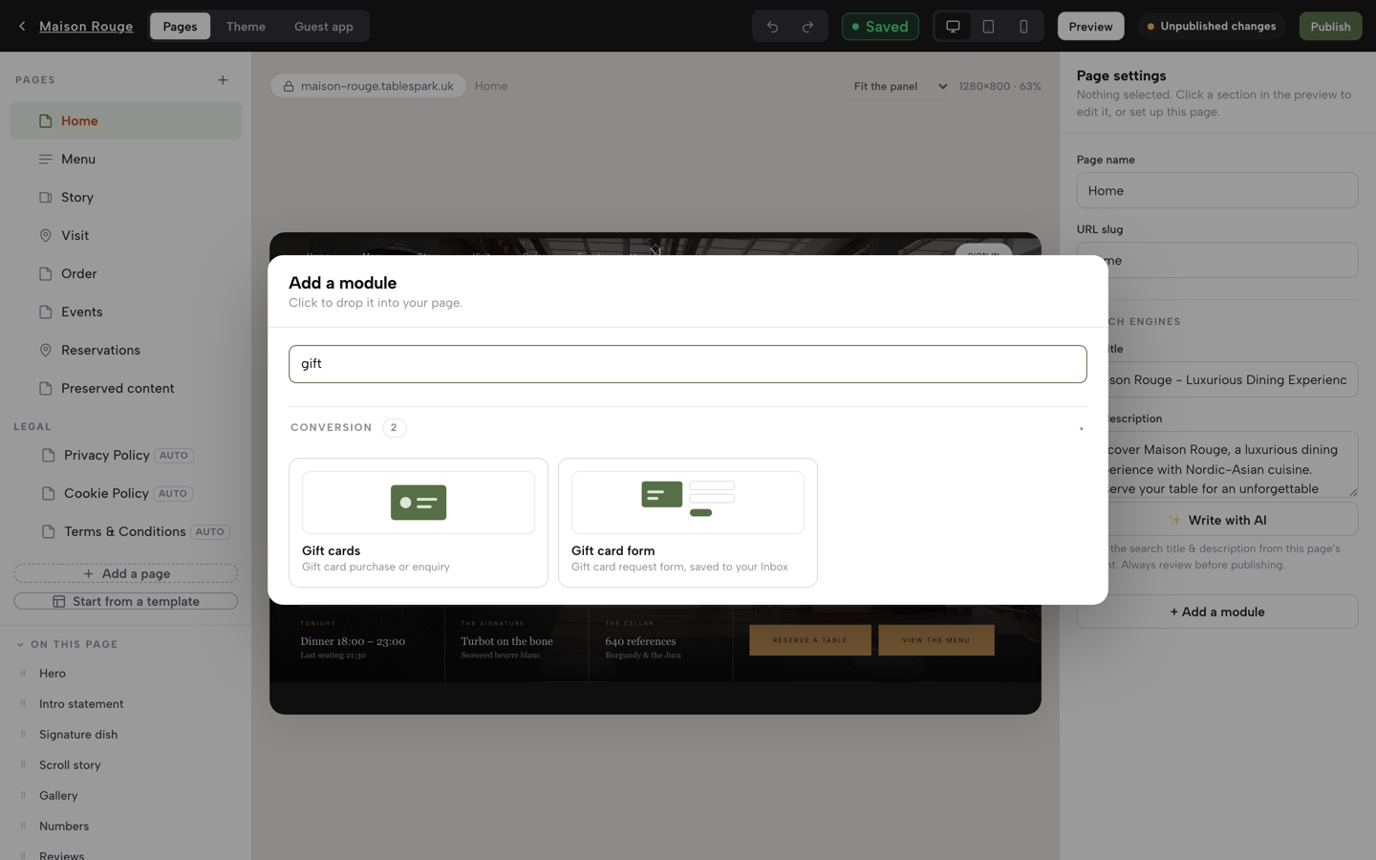This screenshot has height=860, width=1376.
Task: Click the Preview button
Action: [1090, 27]
